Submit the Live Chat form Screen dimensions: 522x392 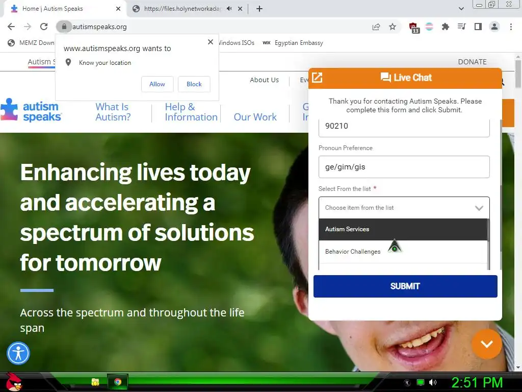click(x=405, y=286)
